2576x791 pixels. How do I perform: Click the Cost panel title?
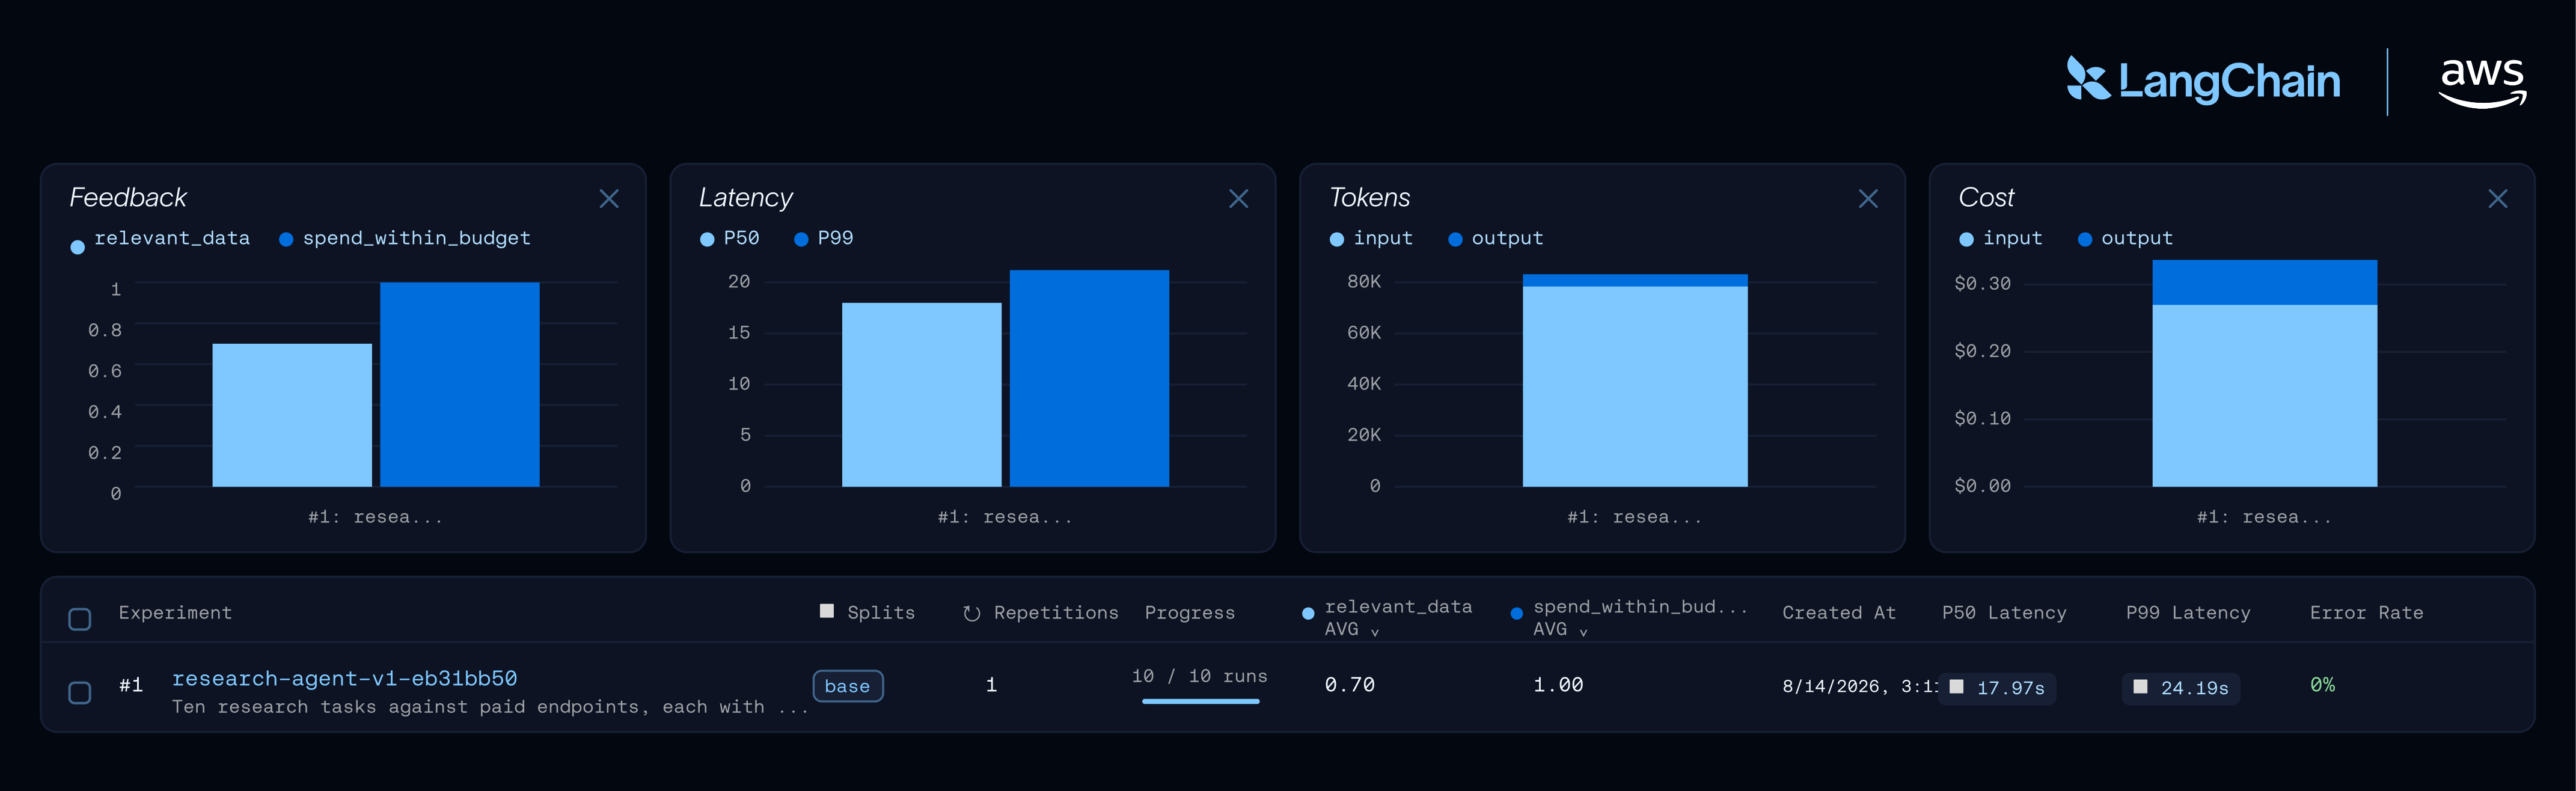point(1986,198)
